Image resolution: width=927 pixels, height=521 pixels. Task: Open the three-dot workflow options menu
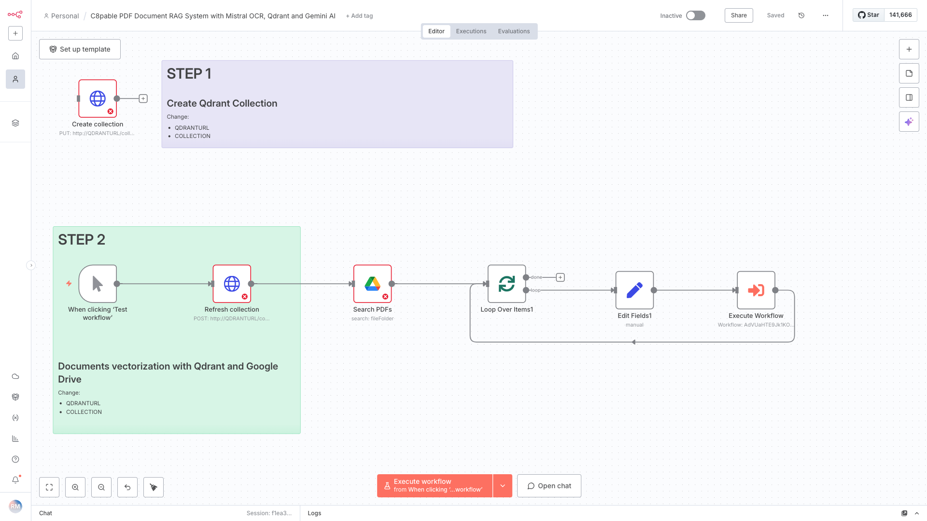click(x=826, y=15)
